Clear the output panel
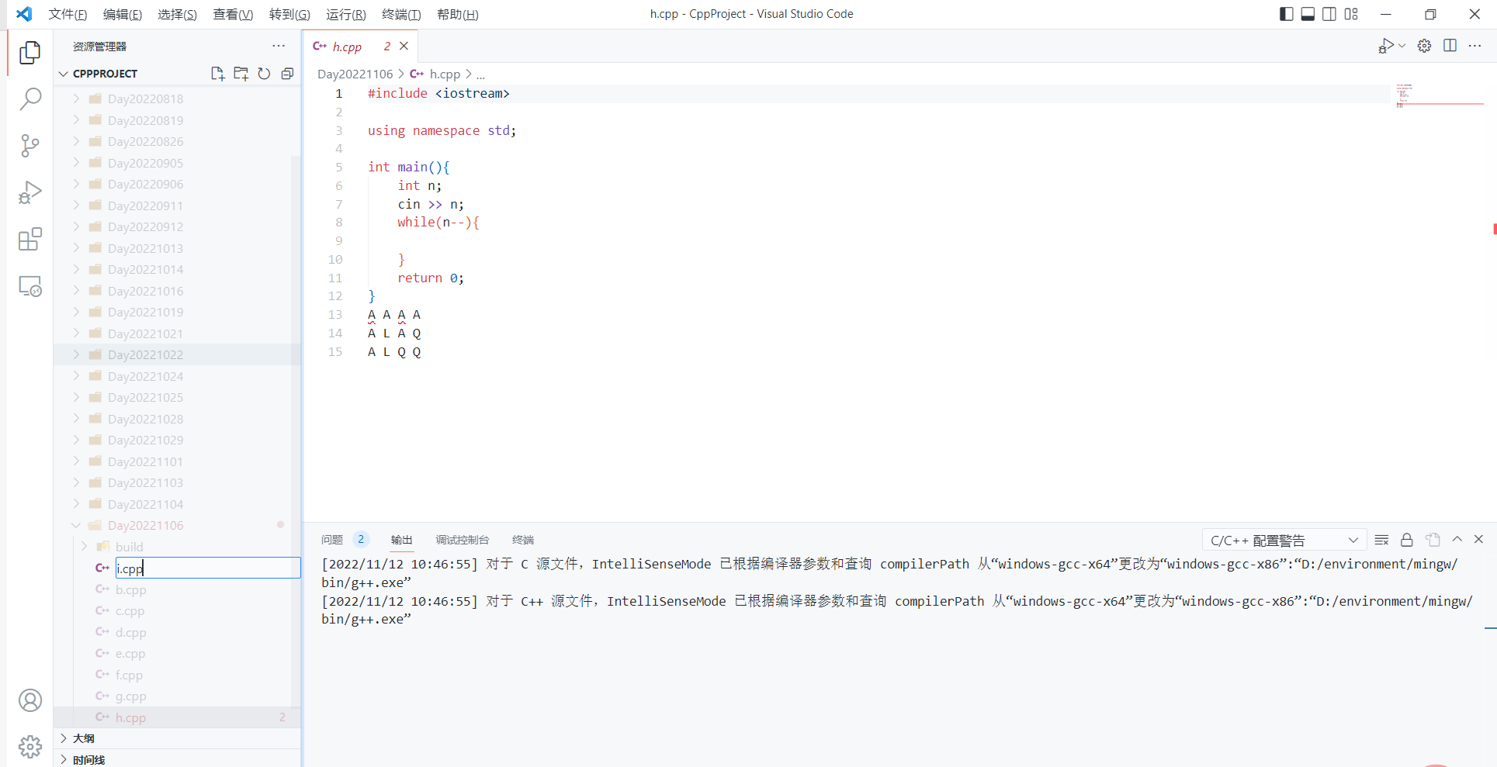The width and height of the screenshot is (1497, 767). click(x=1381, y=540)
